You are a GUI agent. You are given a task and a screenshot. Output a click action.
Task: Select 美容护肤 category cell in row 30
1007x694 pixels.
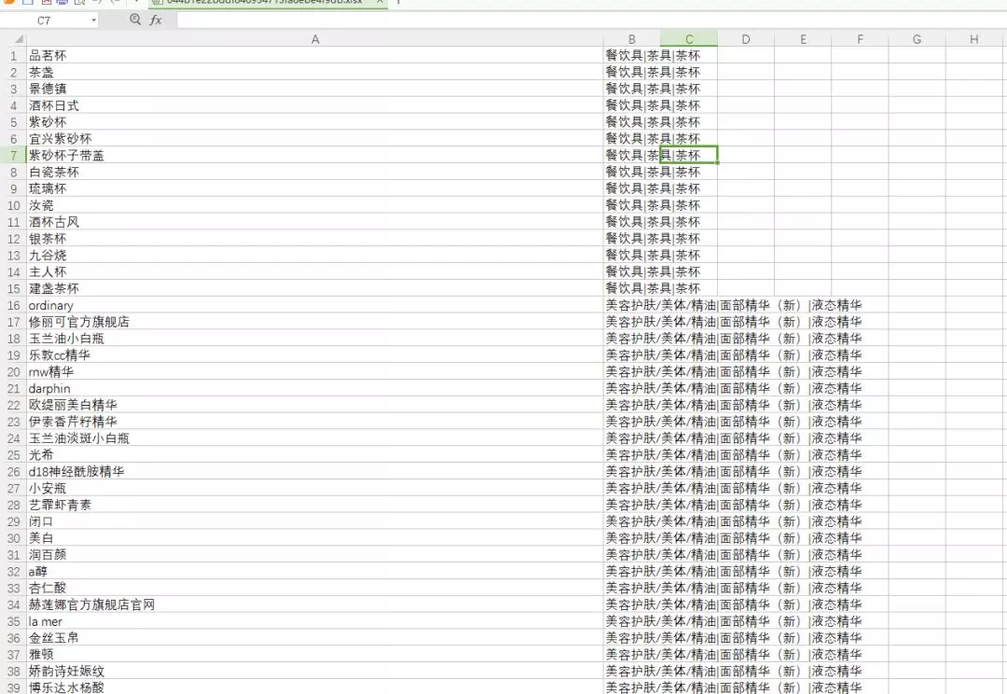[632, 538]
